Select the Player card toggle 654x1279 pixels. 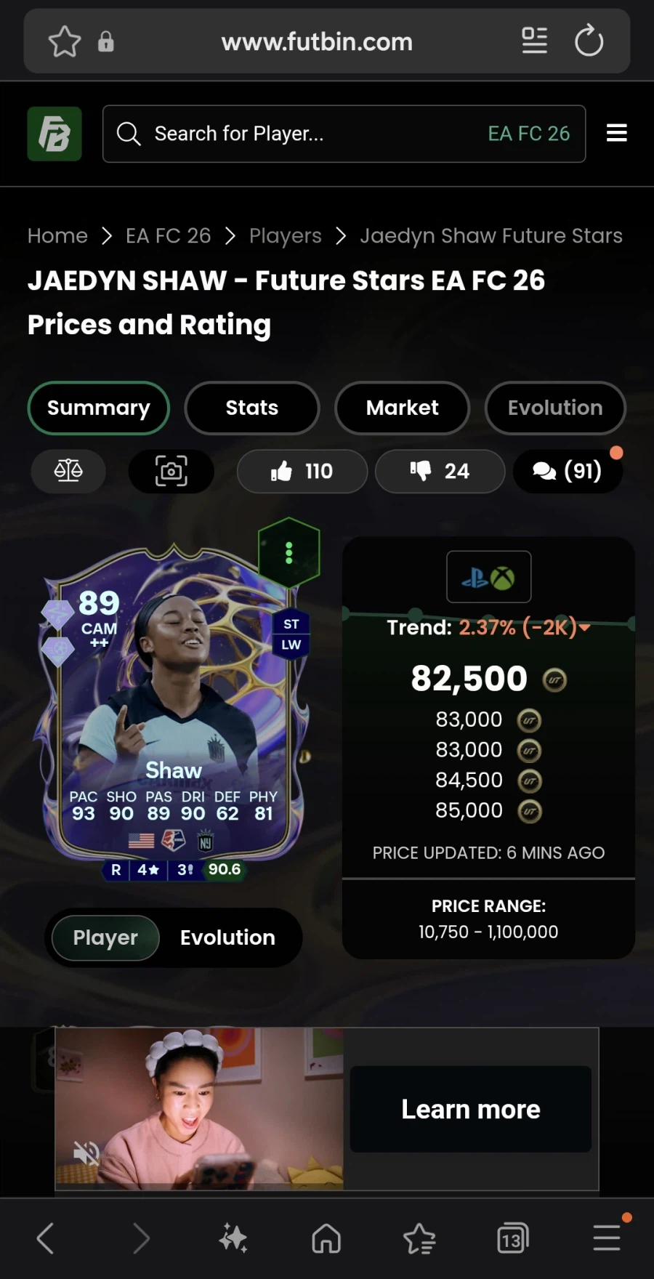(x=105, y=937)
